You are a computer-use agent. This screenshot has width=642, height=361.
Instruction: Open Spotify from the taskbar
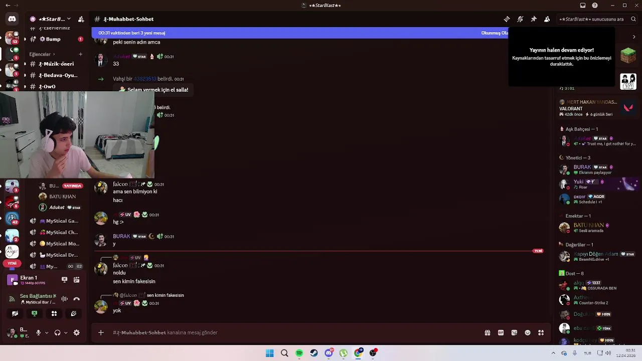pos(299,353)
